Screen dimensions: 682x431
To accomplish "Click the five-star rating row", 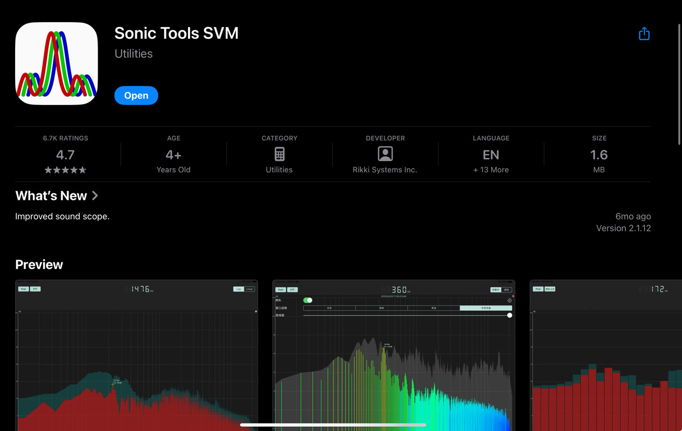I will (66, 170).
